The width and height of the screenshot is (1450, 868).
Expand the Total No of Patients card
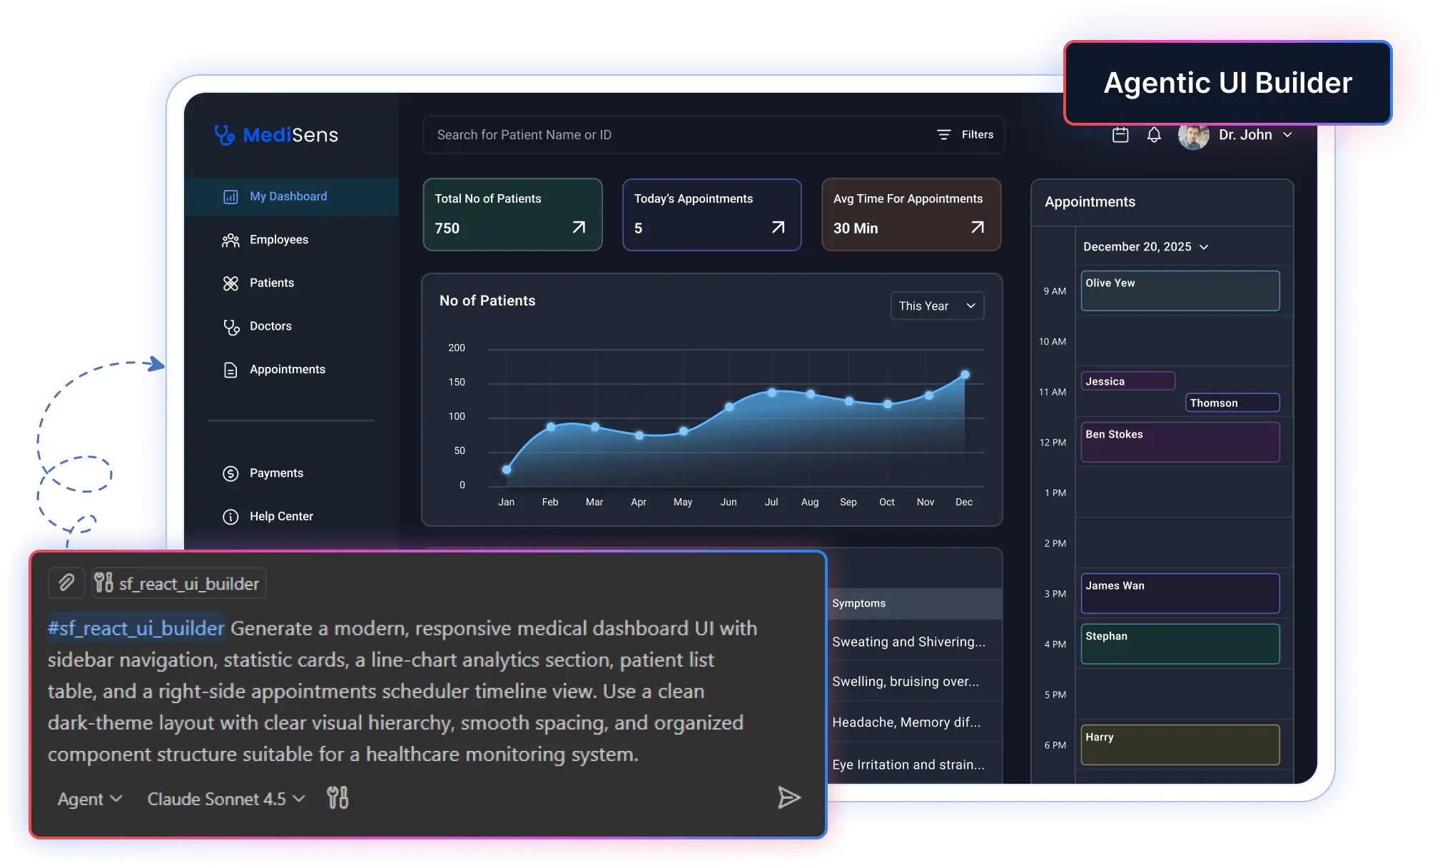pyautogui.click(x=578, y=227)
